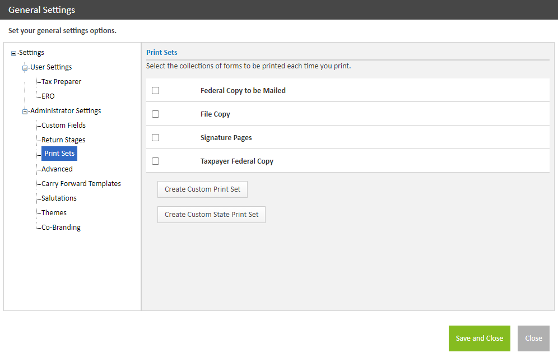Open Co-Branding settings
Image resolution: width=558 pixels, height=362 pixels.
point(61,228)
